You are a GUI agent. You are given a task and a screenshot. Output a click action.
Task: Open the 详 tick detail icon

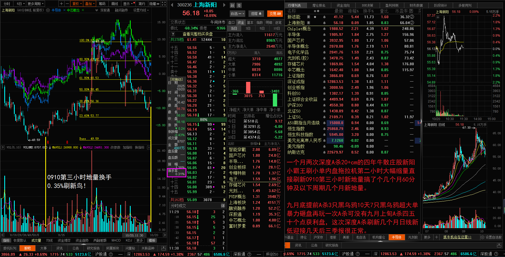pos(223,206)
